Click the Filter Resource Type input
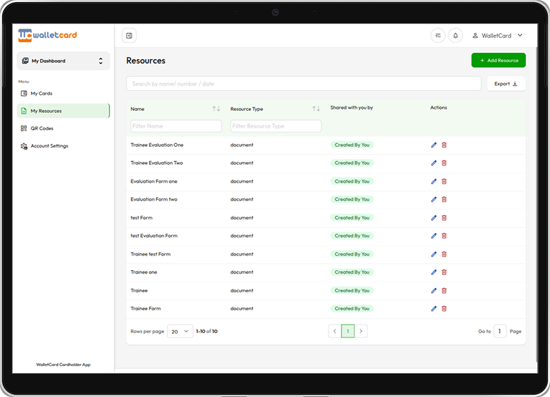Screen dimensions: 550x397 point(276,126)
